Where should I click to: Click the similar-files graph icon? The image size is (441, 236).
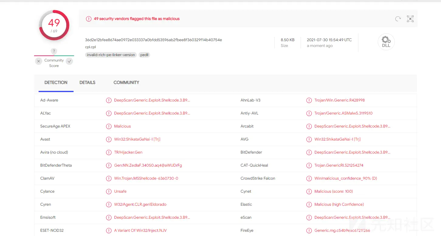pyautogui.click(x=410, y=19)
